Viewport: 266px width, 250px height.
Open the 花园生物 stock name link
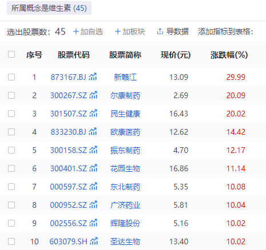125,168
